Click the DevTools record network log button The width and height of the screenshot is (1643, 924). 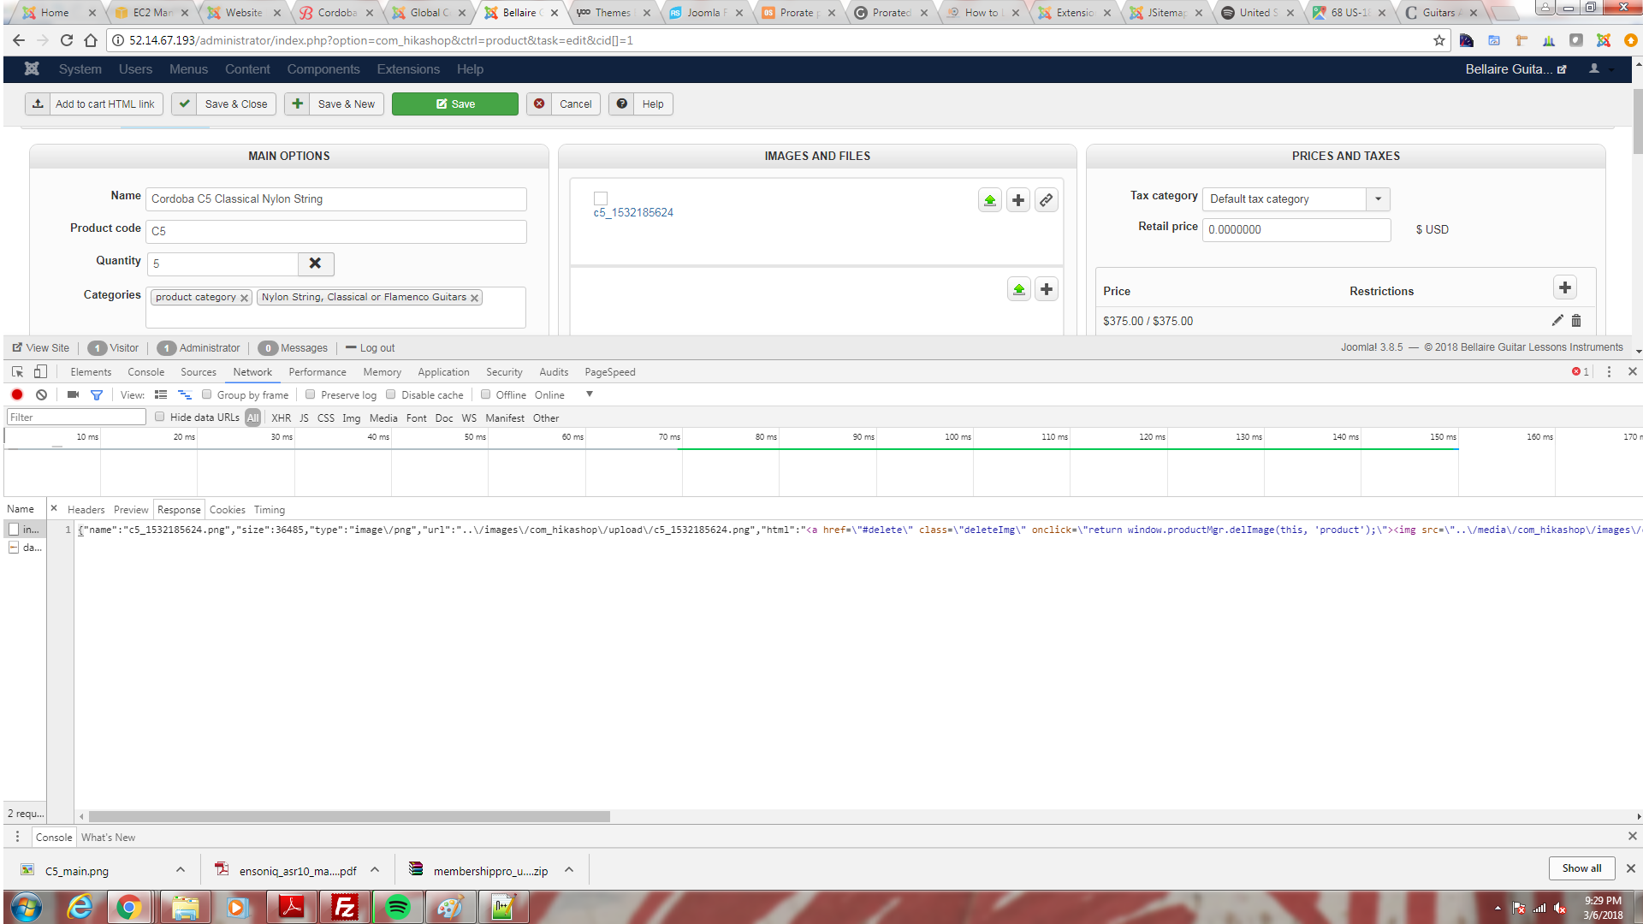[17, 395]
